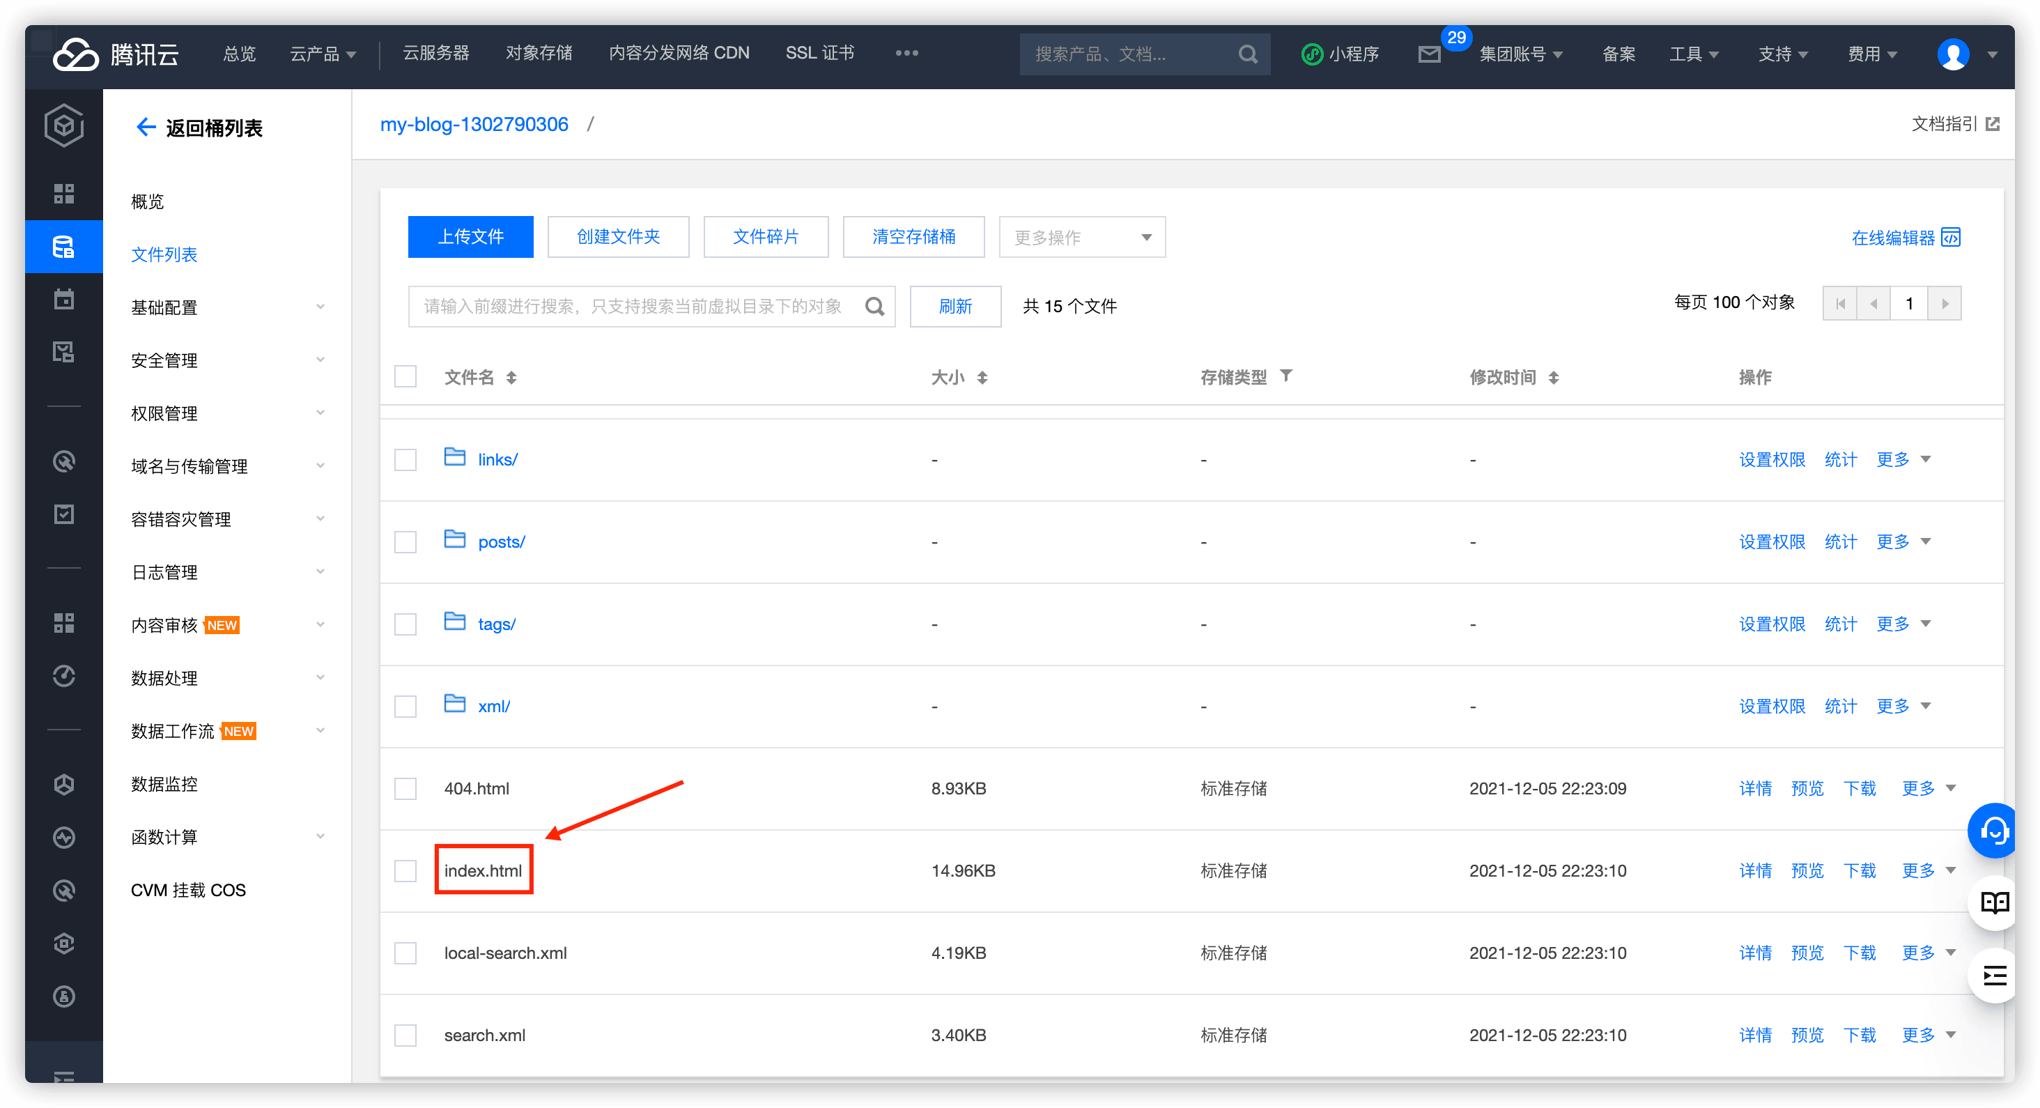Sort by modified time arrows

tap(1554, 378)
